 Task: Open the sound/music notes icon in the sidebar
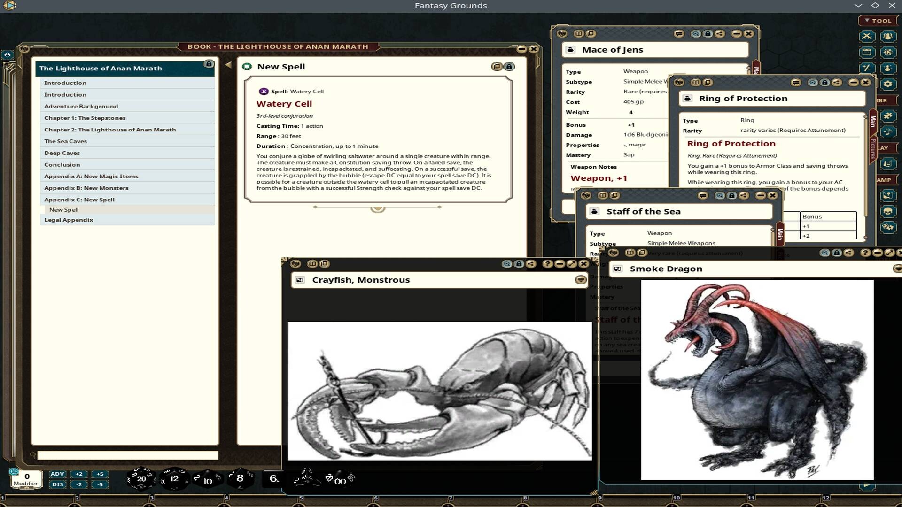887,131
